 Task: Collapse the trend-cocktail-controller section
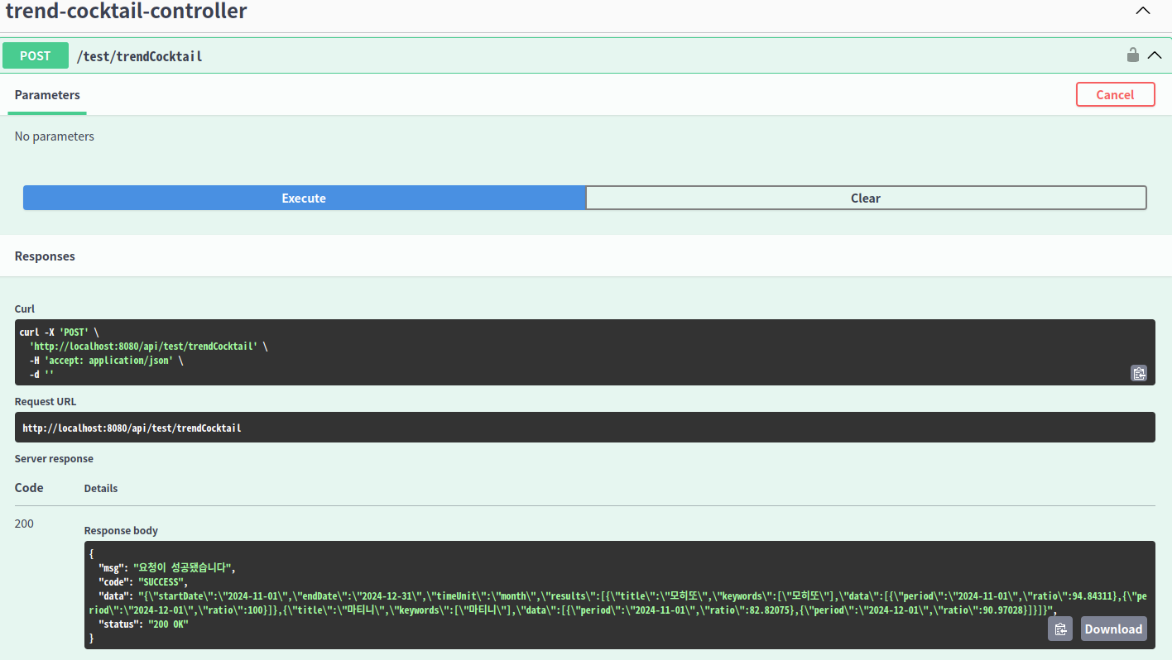[x=1143, y=12]
